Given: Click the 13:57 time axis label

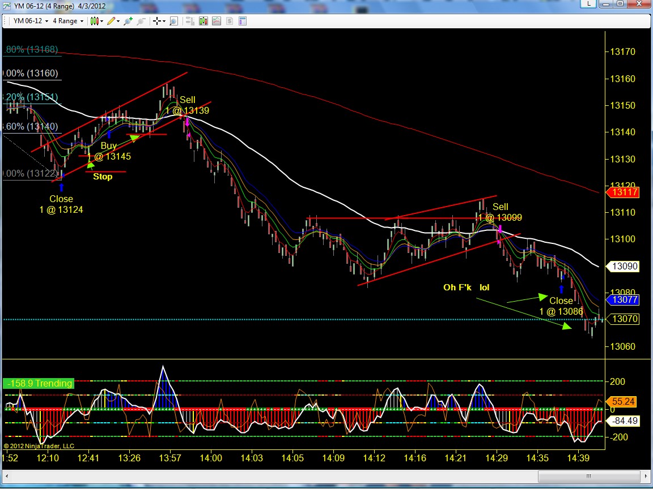Looking at the screenshot, I should 170,458.
